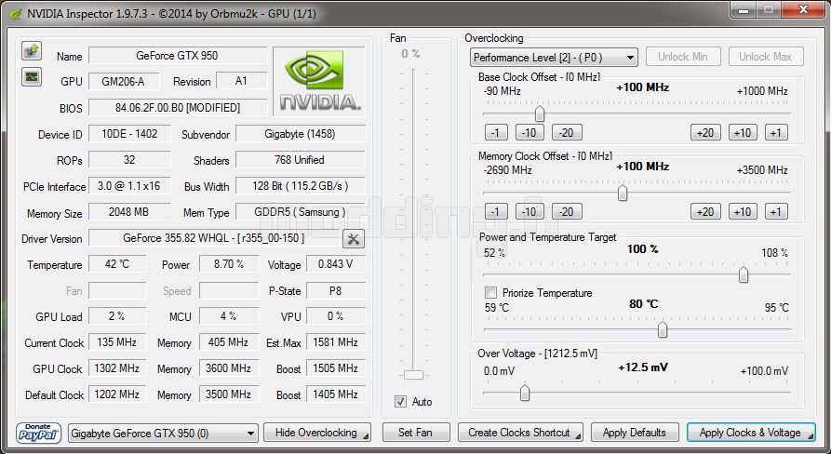Click Base Clock Offset +10 button
Screen dimensions: 831x454
click(x=743, y=132)
